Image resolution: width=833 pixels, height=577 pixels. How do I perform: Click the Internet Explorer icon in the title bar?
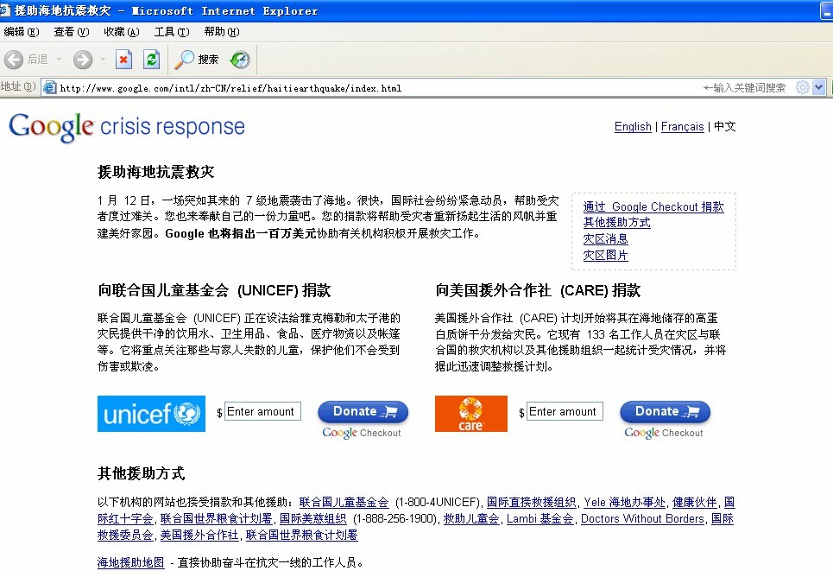tap(5, 10)
